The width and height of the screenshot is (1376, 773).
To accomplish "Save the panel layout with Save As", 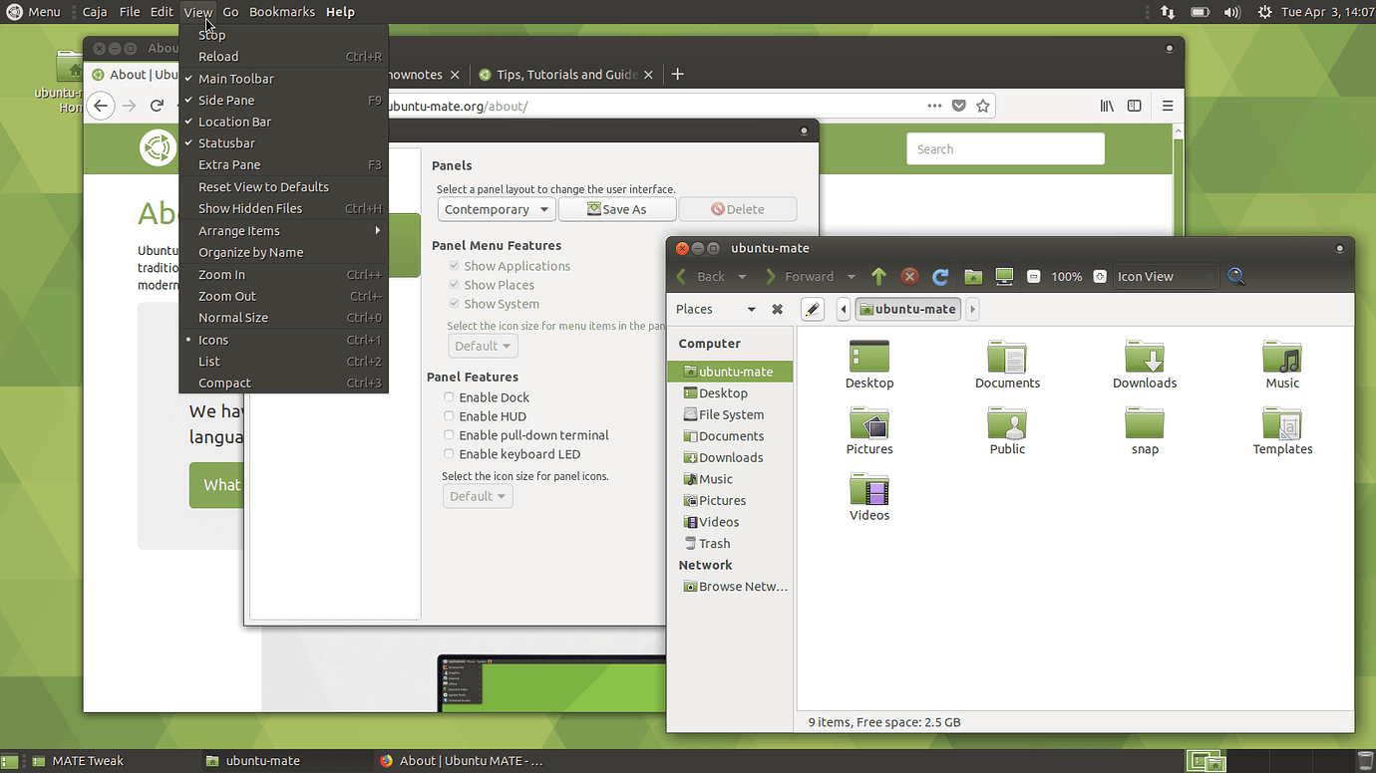I will point(616,208).
